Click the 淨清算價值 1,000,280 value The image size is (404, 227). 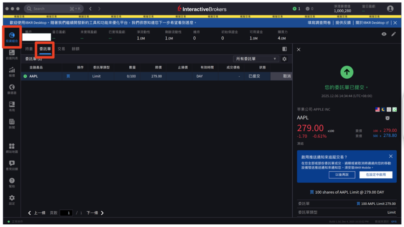(x=343, y=11)
